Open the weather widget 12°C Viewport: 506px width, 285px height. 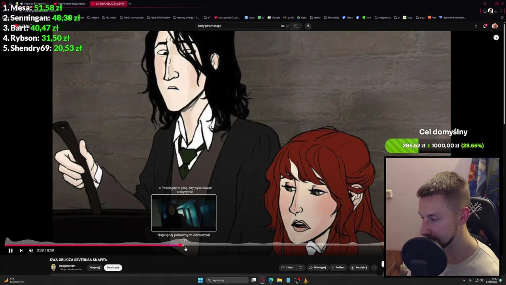[14, 280]
